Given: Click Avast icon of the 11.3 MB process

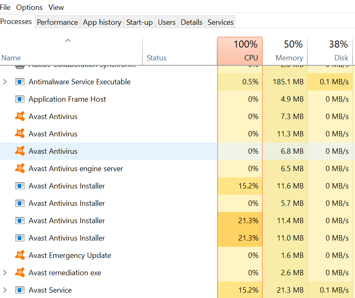Looking at the screenshot, I should pos(20,134).
